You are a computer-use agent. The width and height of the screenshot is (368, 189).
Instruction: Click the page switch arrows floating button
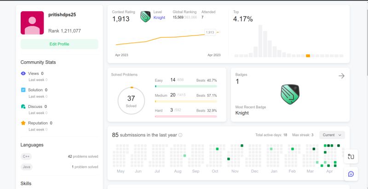(x=351, y=156)
